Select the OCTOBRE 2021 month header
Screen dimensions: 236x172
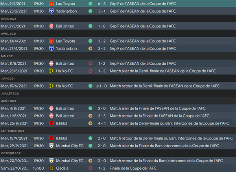(11, 153)
